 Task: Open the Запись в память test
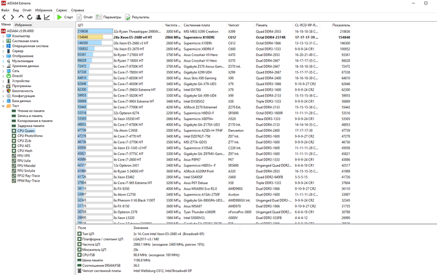[30, 116]
